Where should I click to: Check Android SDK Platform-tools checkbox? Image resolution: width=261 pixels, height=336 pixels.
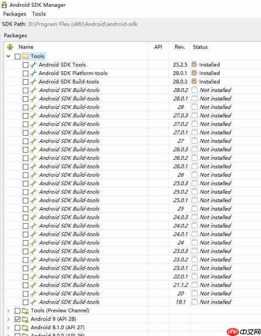point(25,73)
